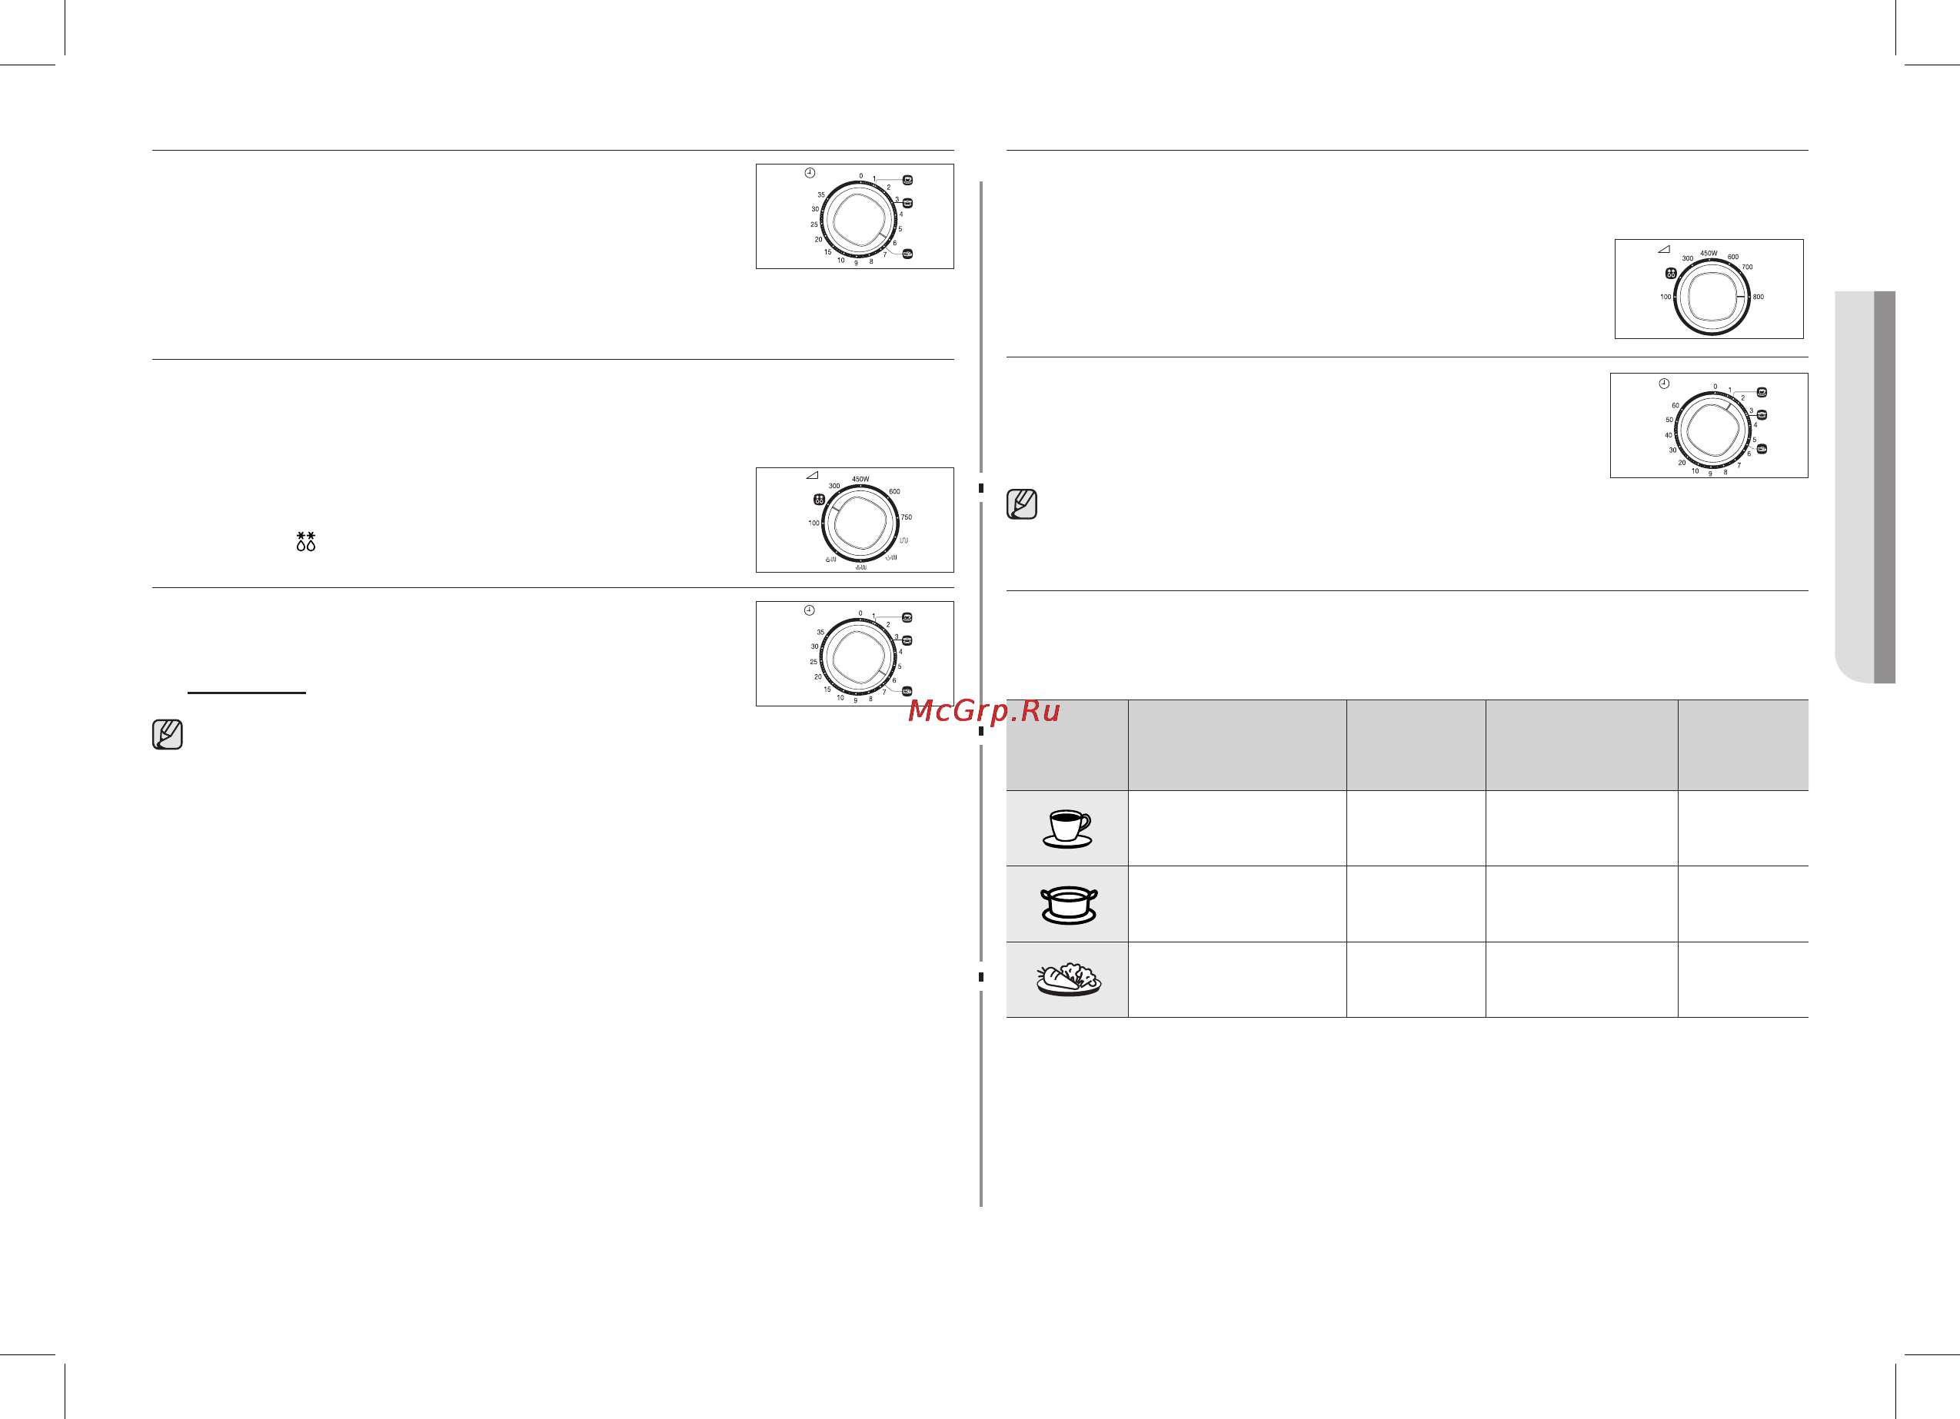Click small cup icon on 60-minute timer dial
This screenshot has width=1960, height=1419.
pos(1762,392)
